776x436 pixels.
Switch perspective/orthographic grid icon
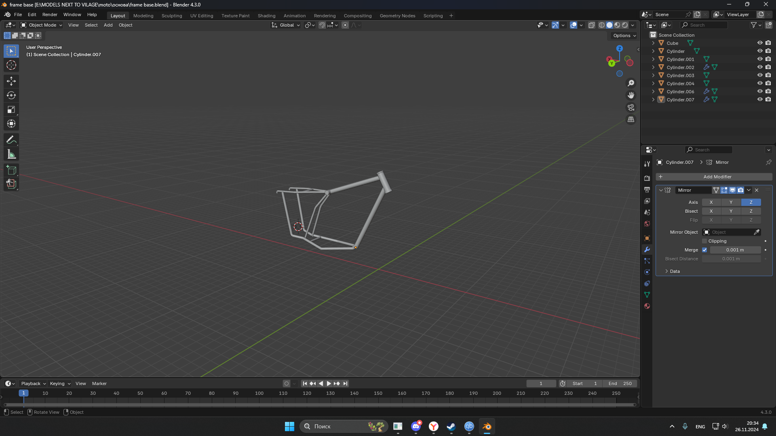click(x=631, y=119)
